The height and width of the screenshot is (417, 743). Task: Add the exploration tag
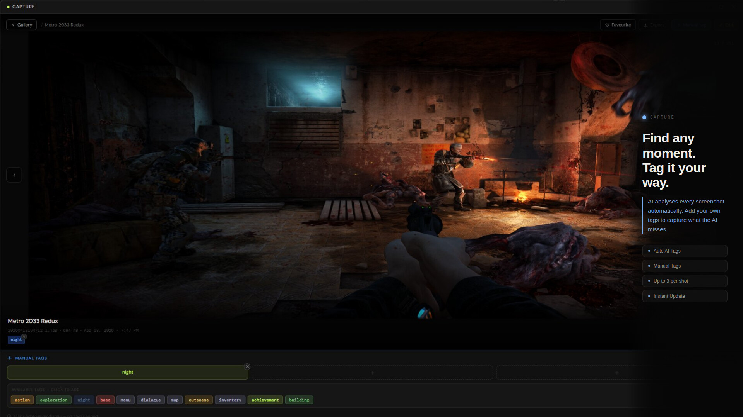tap(53, 400)
